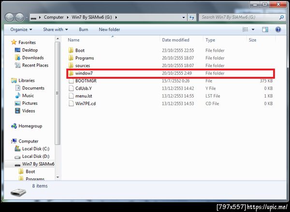Click the Boot folder icon in file list
The width and height of the screenshot is (290, 212).
coord(71,50)
